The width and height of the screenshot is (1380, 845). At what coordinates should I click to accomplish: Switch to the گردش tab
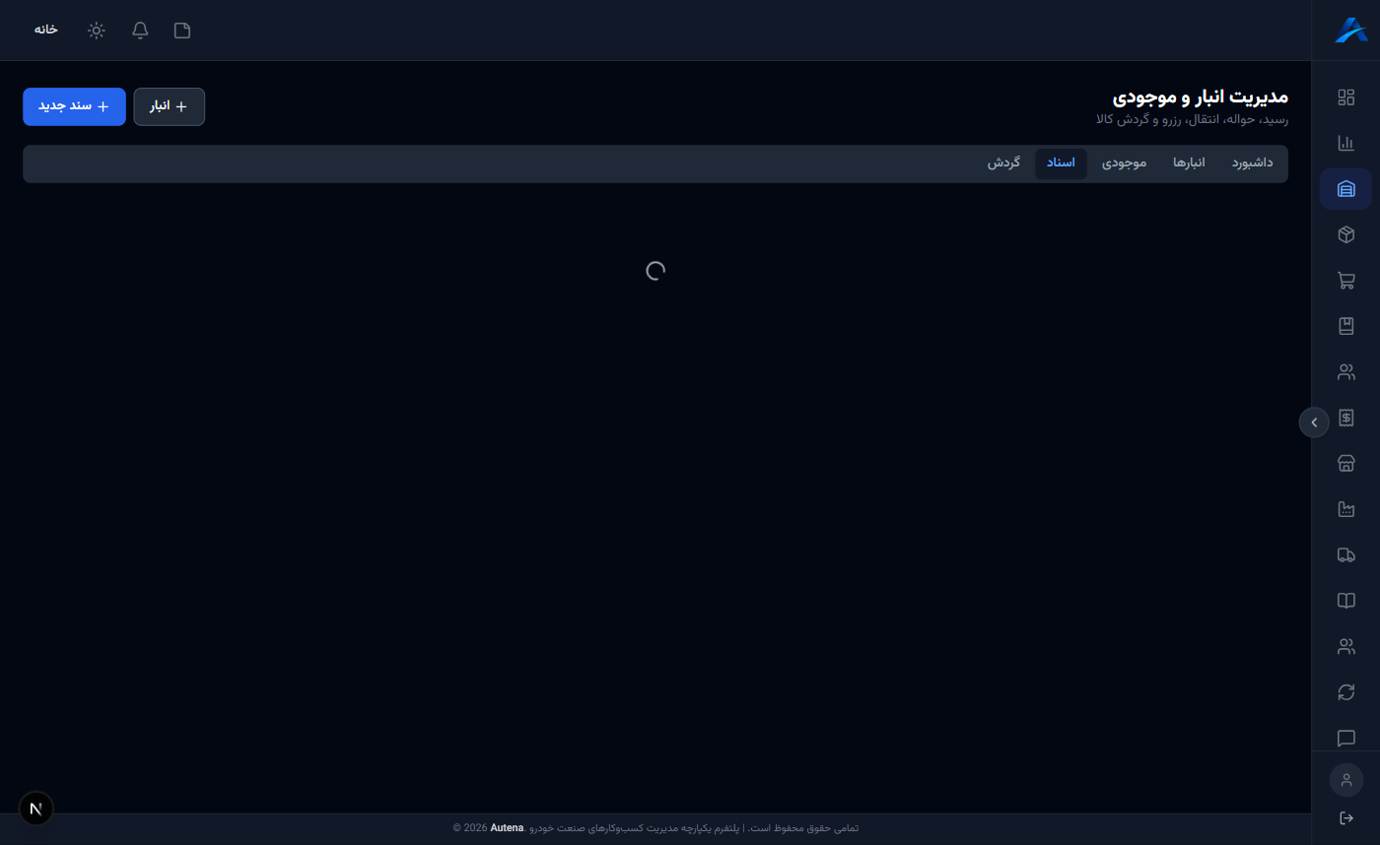(x=1003, y=163)
